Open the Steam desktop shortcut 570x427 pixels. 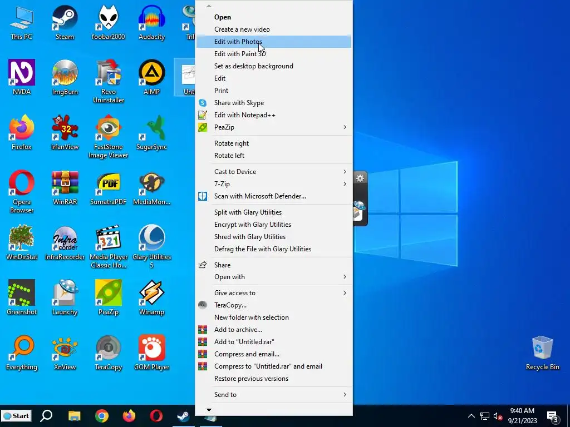pos(65,22)
